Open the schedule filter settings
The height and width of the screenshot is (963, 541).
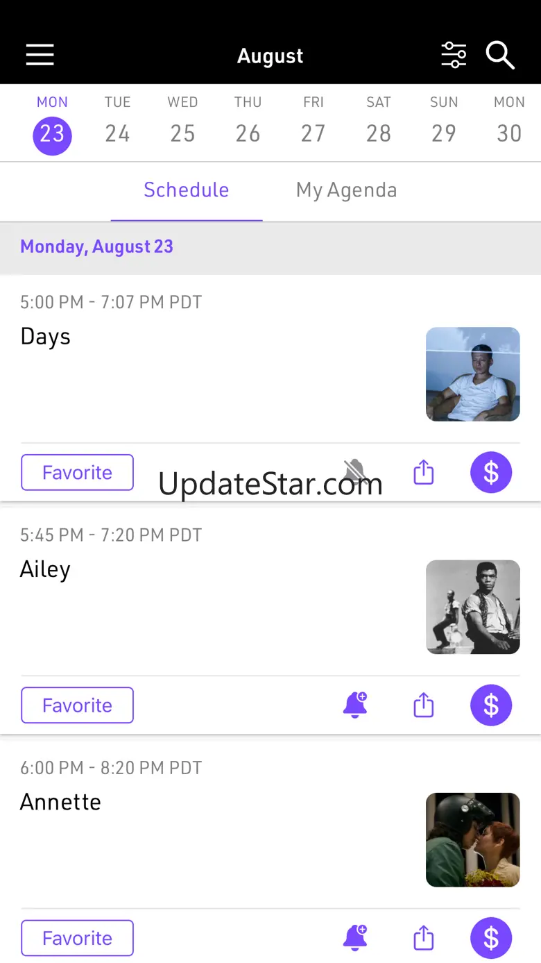click(454, 55)
